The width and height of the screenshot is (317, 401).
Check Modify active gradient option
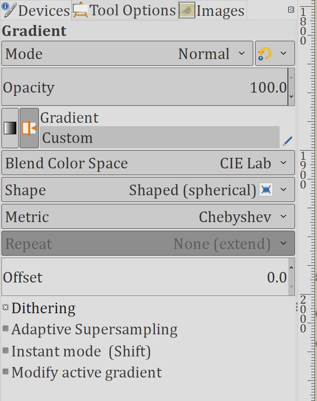tap(6, 372)
